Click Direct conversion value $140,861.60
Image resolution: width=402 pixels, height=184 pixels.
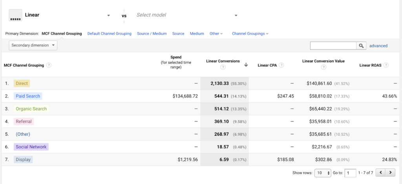coord(319,83)
